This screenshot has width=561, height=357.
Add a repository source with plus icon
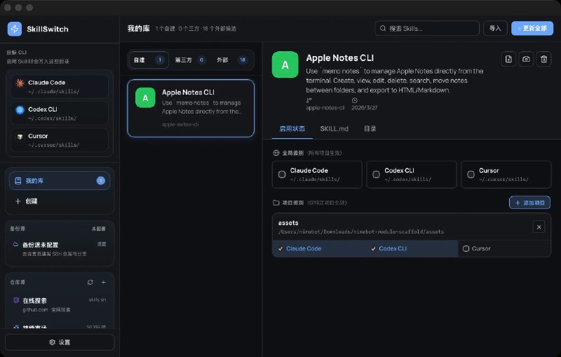[103, 282]
